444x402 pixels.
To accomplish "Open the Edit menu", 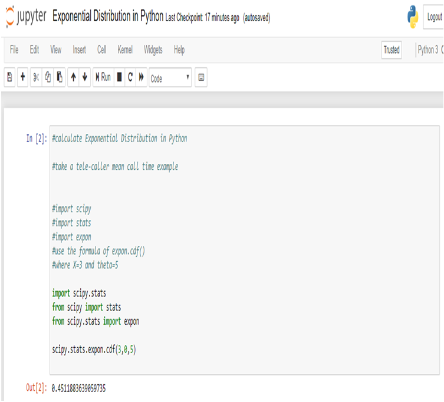I will (x=34, y=50).
